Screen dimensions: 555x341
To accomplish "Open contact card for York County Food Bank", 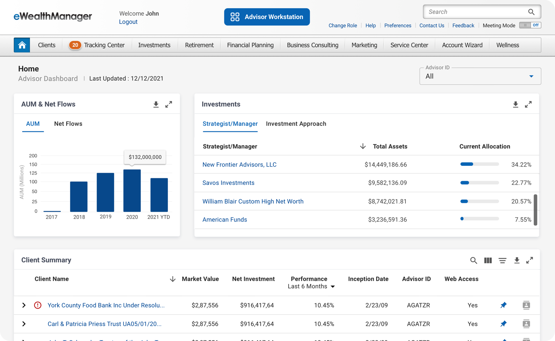I will click(526, 305).
